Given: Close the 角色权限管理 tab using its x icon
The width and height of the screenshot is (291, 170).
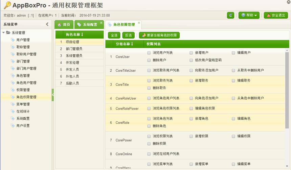Looking at the screenshot, I should (x=139, y=23).
